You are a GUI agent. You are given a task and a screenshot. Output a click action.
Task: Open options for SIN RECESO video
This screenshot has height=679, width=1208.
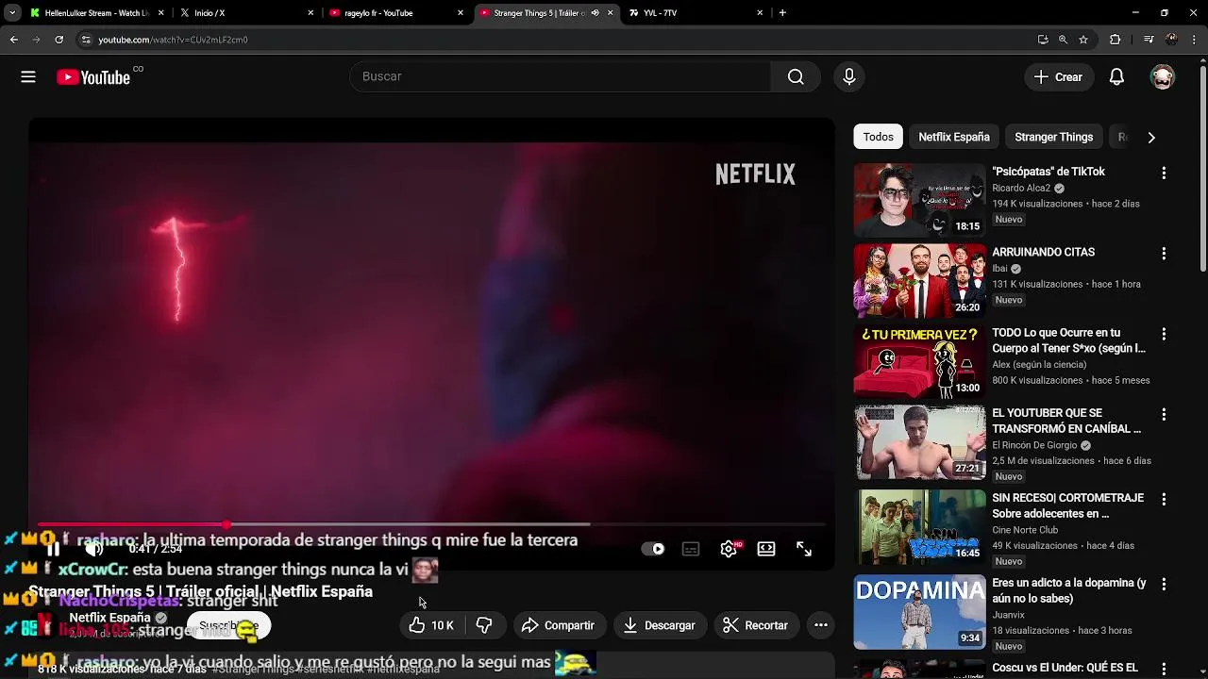[x=1164, y=500]
